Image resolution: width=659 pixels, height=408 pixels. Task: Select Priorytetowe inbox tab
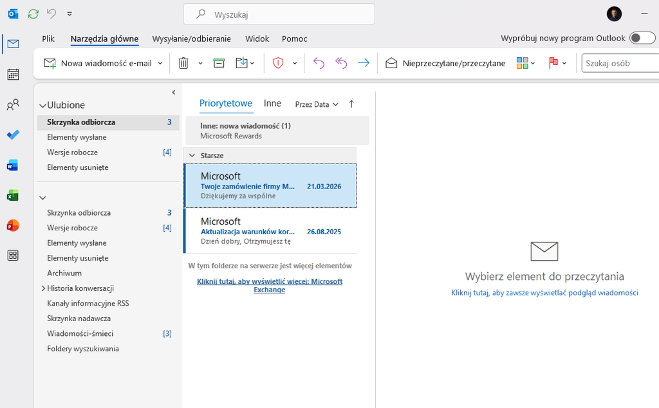[226, 104]
